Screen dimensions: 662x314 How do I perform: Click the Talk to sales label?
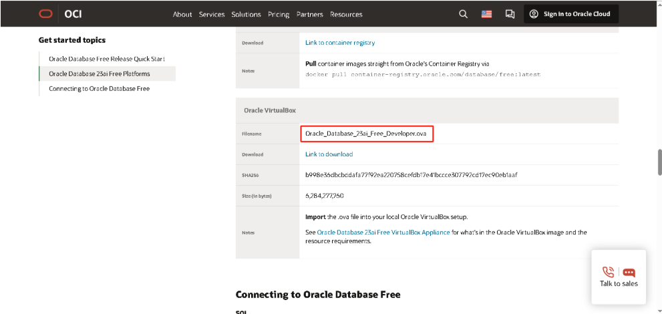[619, 284]
